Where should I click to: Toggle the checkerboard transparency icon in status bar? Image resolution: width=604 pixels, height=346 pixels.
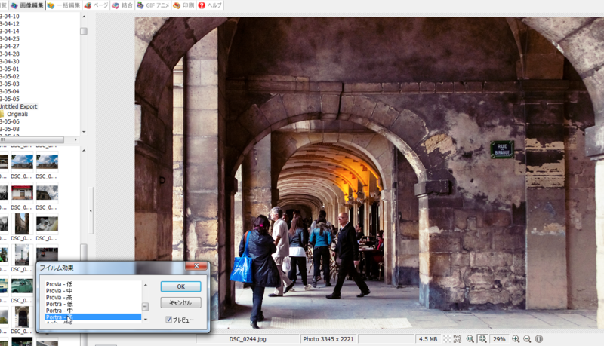(447, 339)
